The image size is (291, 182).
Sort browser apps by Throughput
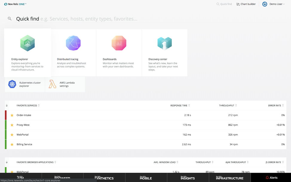pos(205,162)
